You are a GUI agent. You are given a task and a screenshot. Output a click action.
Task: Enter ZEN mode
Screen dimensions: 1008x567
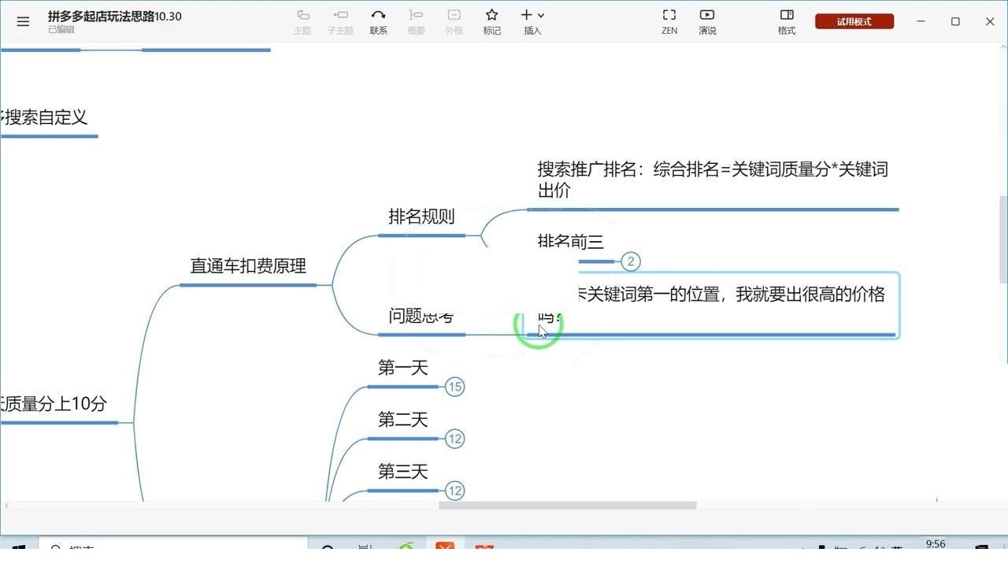point(669,22)
